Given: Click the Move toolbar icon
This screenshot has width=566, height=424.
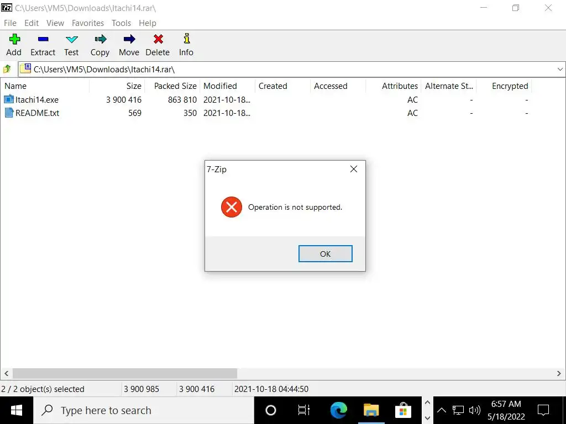Looking at the screenshot, I should pos(129,39).
